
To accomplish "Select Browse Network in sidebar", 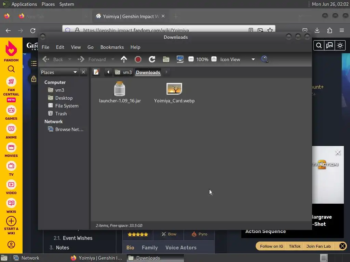I will pyautogui.click(x=66, y=129).
